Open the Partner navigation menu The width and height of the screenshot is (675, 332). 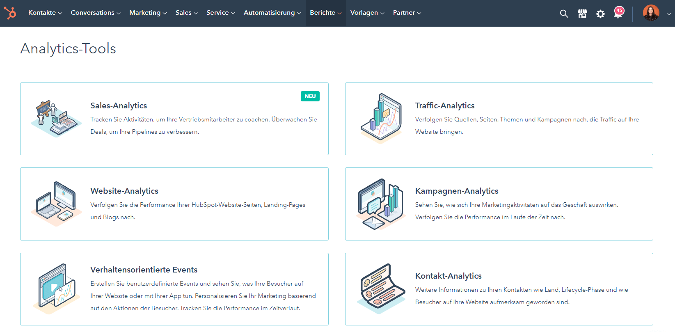click(x=407, y=13)
